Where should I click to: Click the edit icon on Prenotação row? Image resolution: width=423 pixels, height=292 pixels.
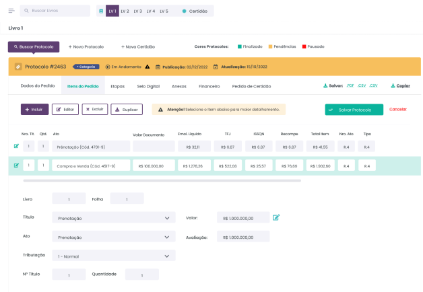pos(16,146)
